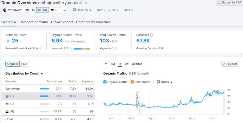Show All time chart range
The image size is (243, 123).
tap(137, 64)
